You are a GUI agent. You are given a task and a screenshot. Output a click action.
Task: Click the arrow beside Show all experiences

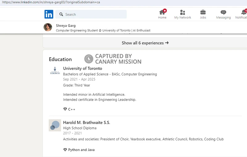coord(167,43)
